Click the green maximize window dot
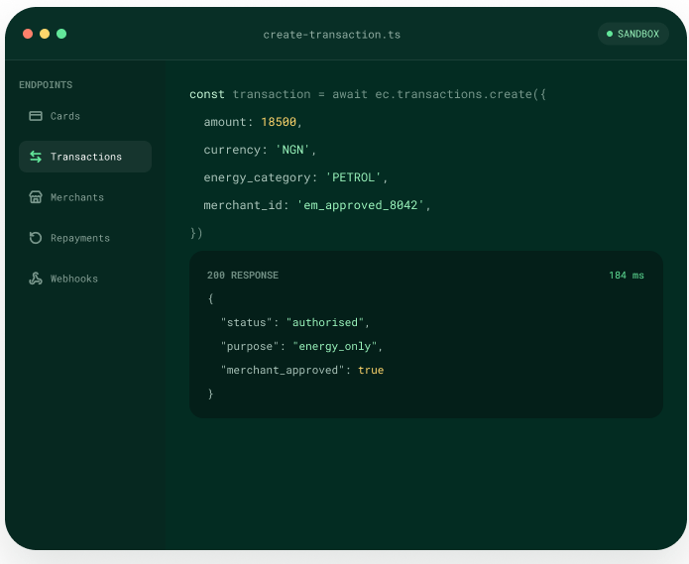The image size is (689, 564). [x=61, y=34]
